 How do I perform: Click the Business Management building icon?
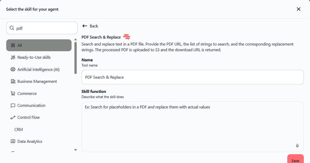13,82
